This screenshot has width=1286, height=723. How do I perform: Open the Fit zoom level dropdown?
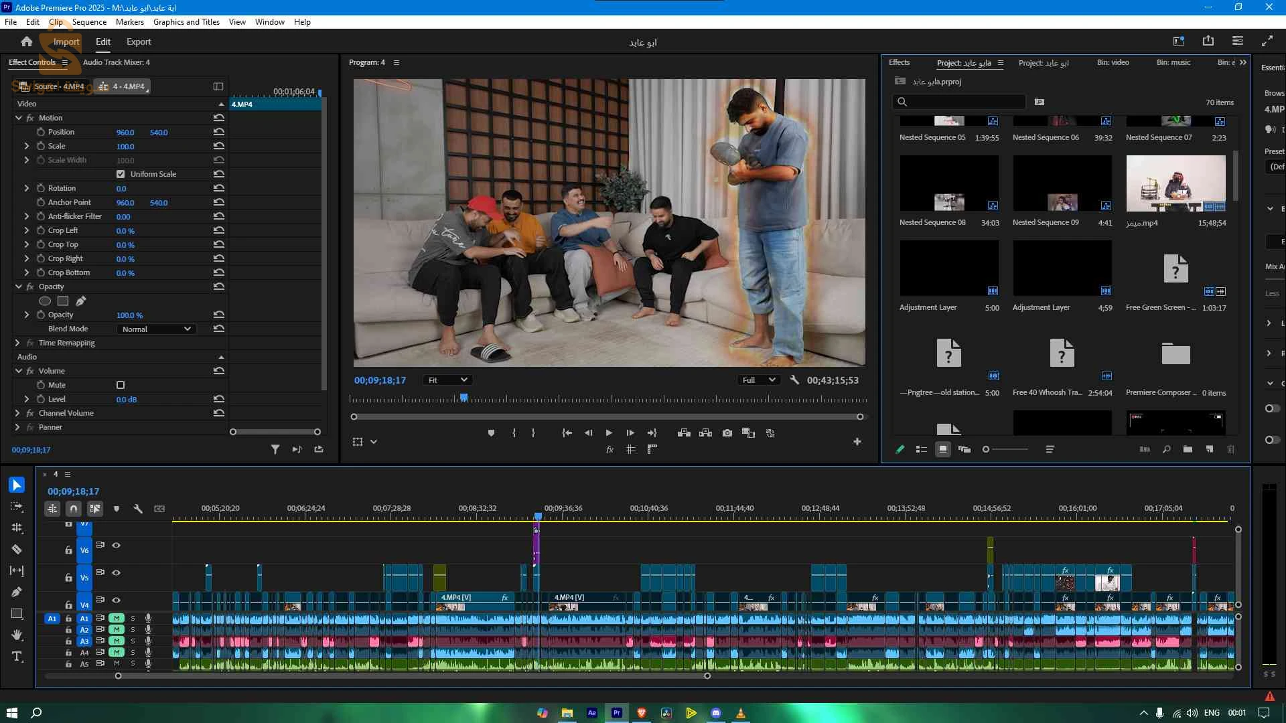447,380
